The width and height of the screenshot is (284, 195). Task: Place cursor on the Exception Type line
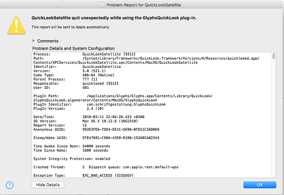(x=84, y=175)
